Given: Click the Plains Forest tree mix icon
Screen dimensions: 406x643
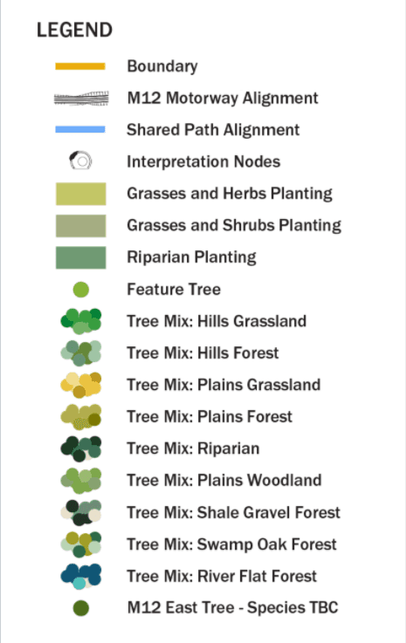Looking at the screenshot, I should coord(81,417).
